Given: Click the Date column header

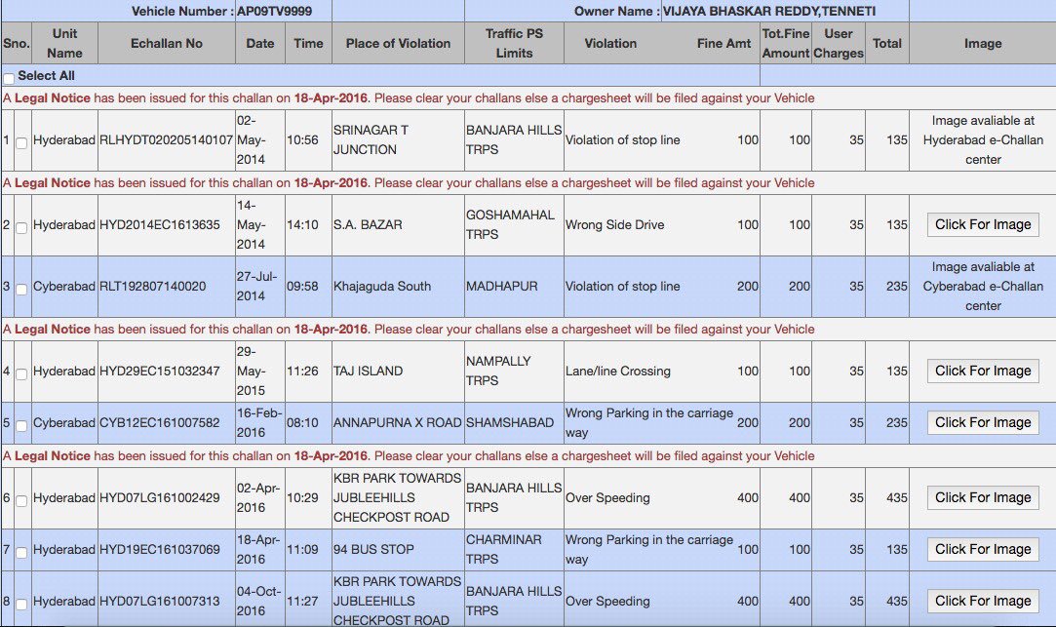Looking at the screenshot, I should (x=260, y=43).
